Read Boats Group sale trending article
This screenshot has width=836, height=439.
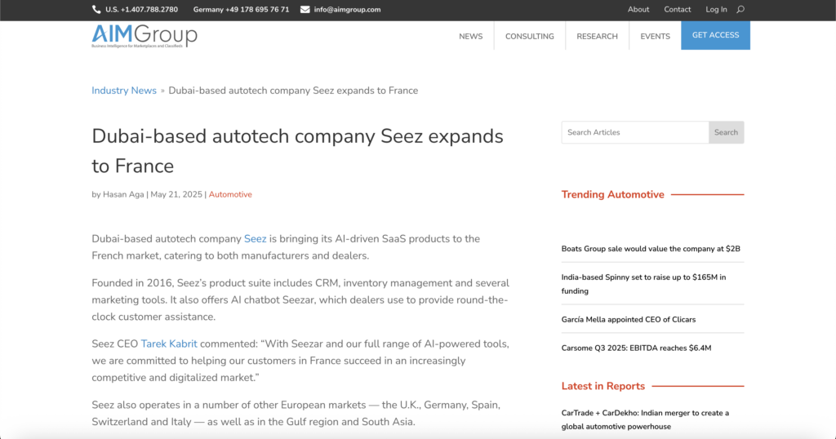point(650,248)
